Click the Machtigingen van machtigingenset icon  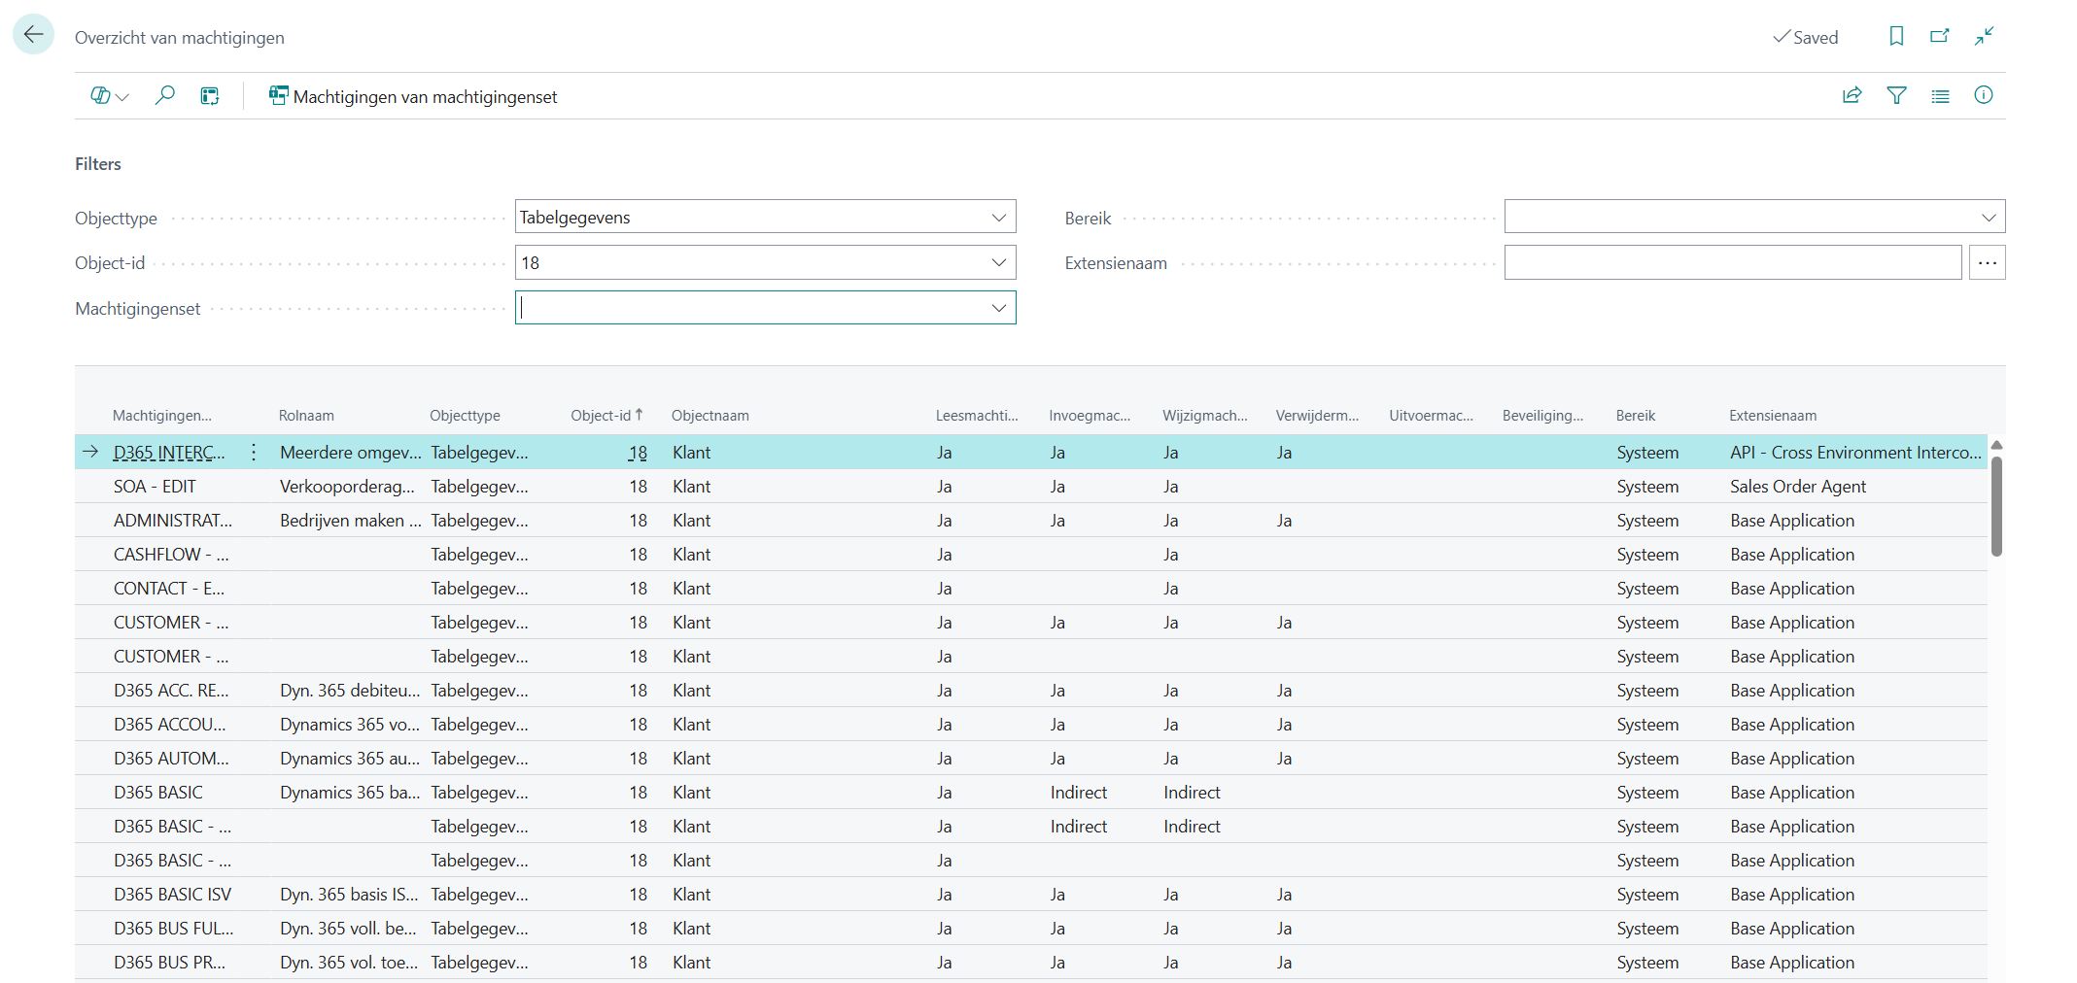pyautogui.click(x=279, y=95)
